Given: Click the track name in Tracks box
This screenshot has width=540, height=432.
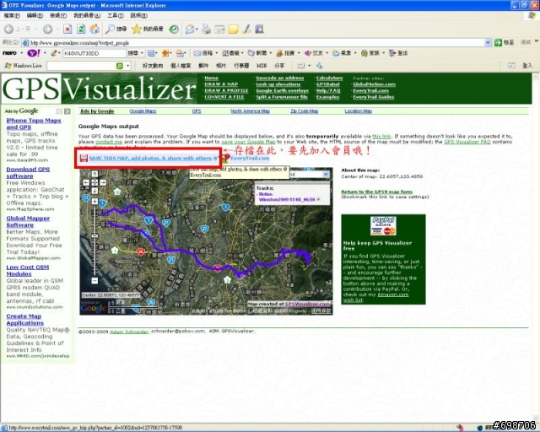Looking at the screenshot, I should click(287, 197).
